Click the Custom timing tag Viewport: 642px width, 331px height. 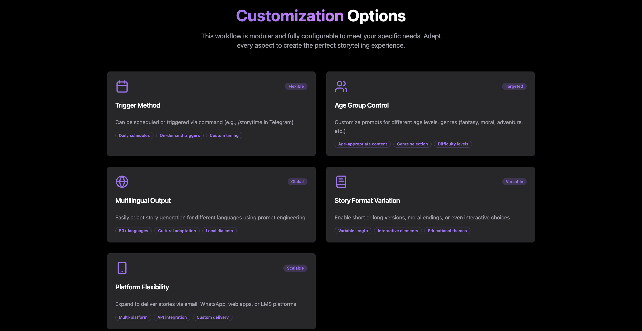click(x=224, y=135)
